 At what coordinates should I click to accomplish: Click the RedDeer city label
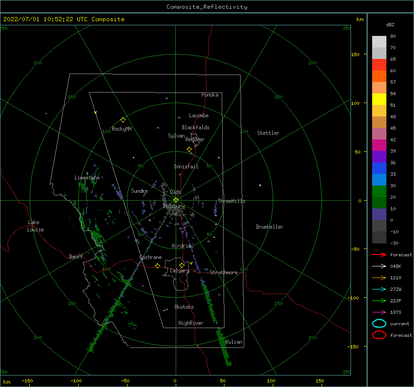(x=195, y=139)
